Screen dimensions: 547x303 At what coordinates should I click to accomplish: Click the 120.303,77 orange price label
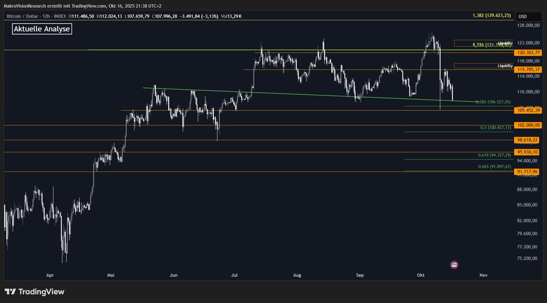528,53
